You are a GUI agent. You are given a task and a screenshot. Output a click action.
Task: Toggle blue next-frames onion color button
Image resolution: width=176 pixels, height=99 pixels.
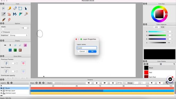pos(23,71)
